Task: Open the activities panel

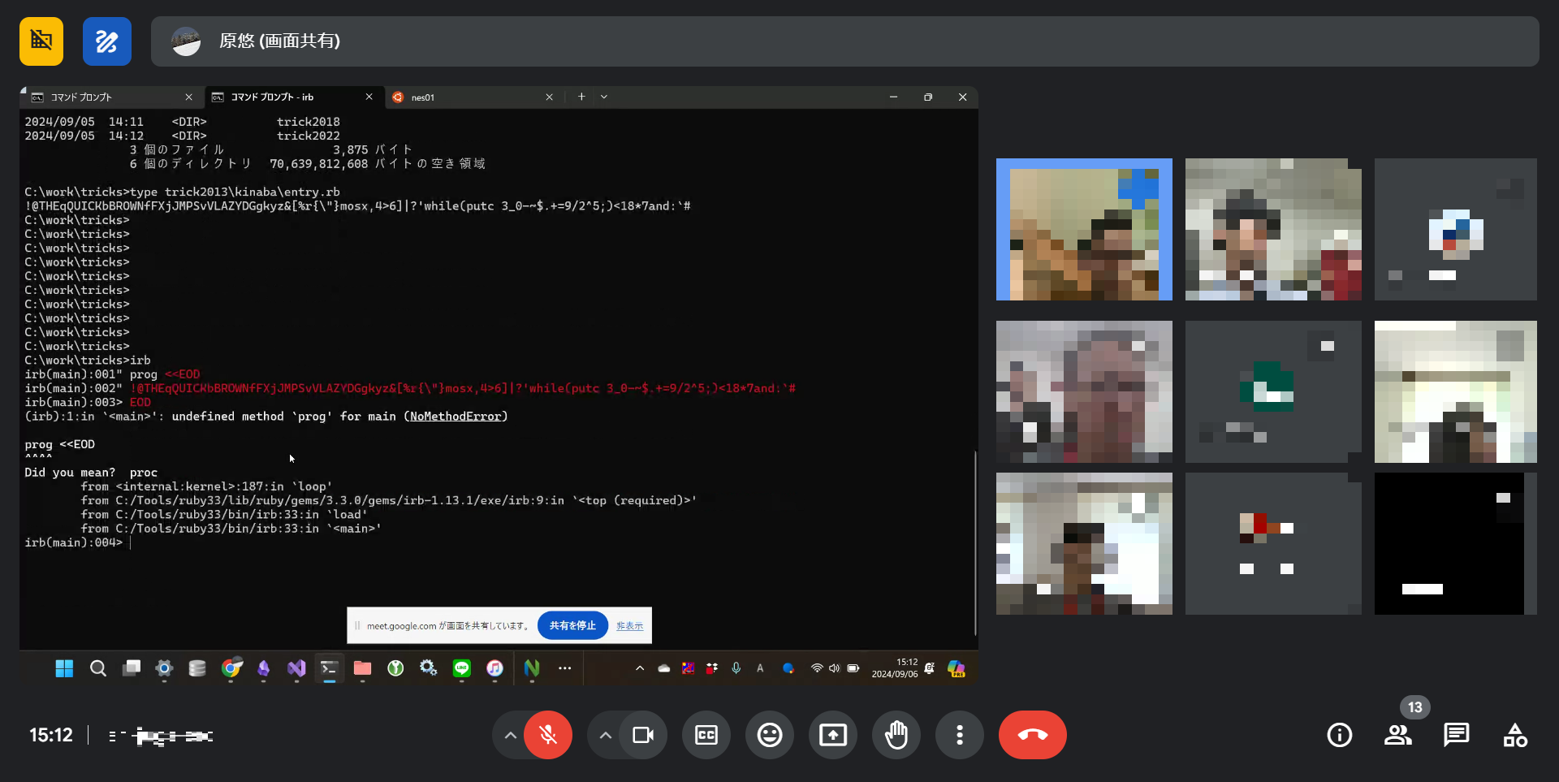Action: 1514,735
